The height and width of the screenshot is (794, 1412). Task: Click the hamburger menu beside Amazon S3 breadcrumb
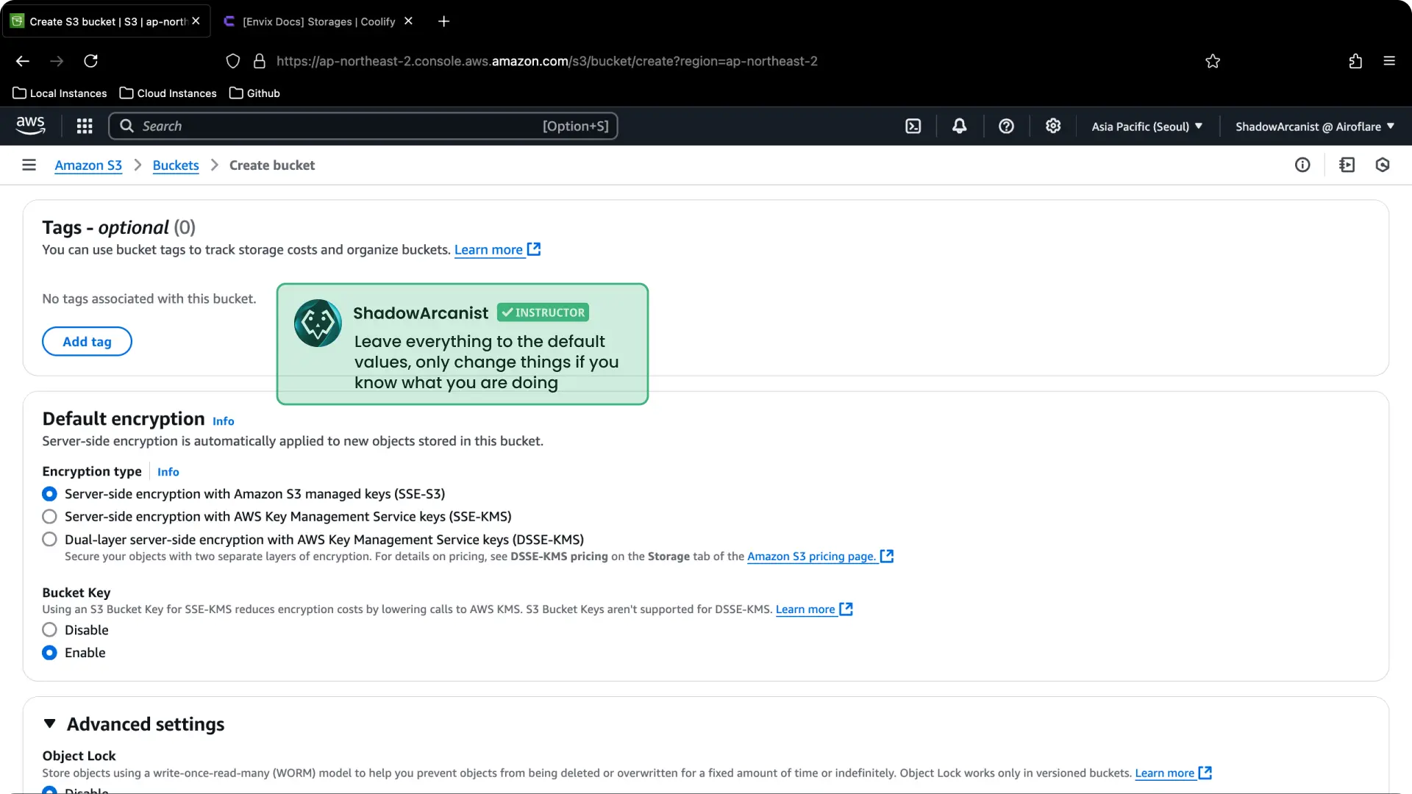tap(29, 165)
